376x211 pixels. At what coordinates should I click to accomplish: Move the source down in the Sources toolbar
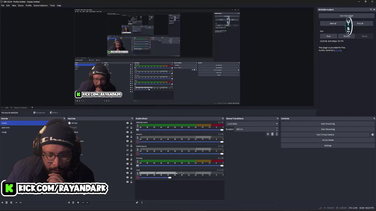[87, 203]
